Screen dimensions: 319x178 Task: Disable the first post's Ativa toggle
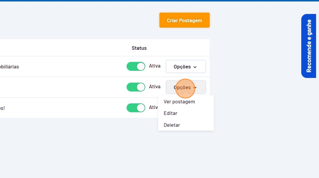click(136, 67)
